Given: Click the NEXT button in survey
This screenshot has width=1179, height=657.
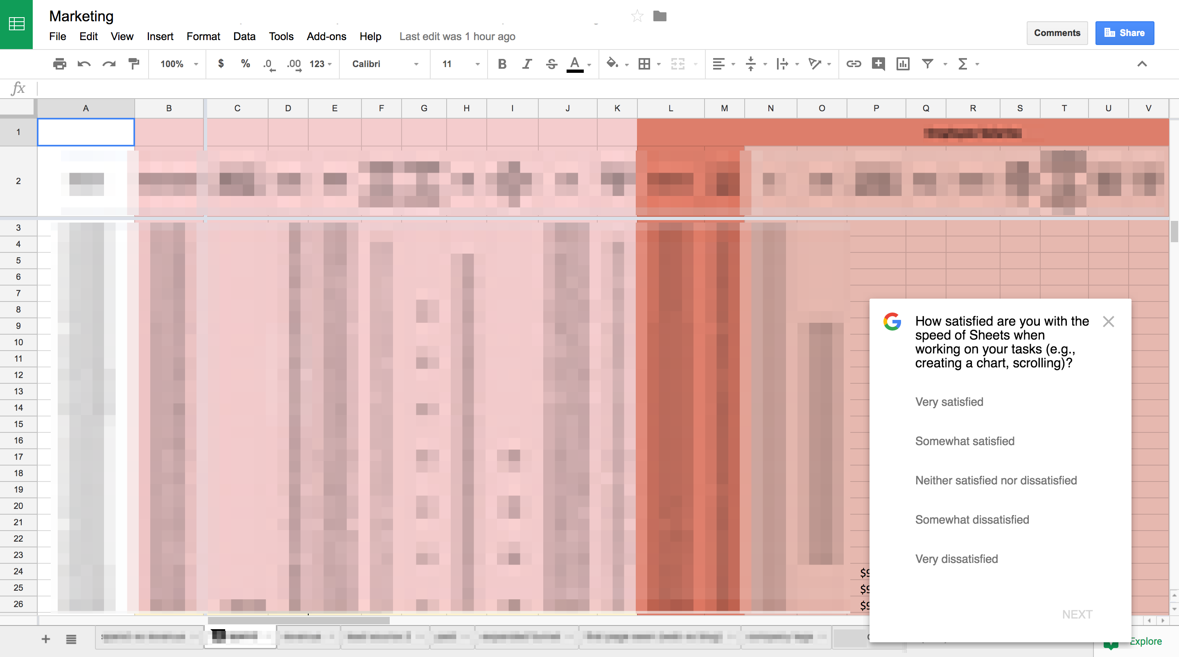Looking at the screenshot, I should [x=1077, y=614].
